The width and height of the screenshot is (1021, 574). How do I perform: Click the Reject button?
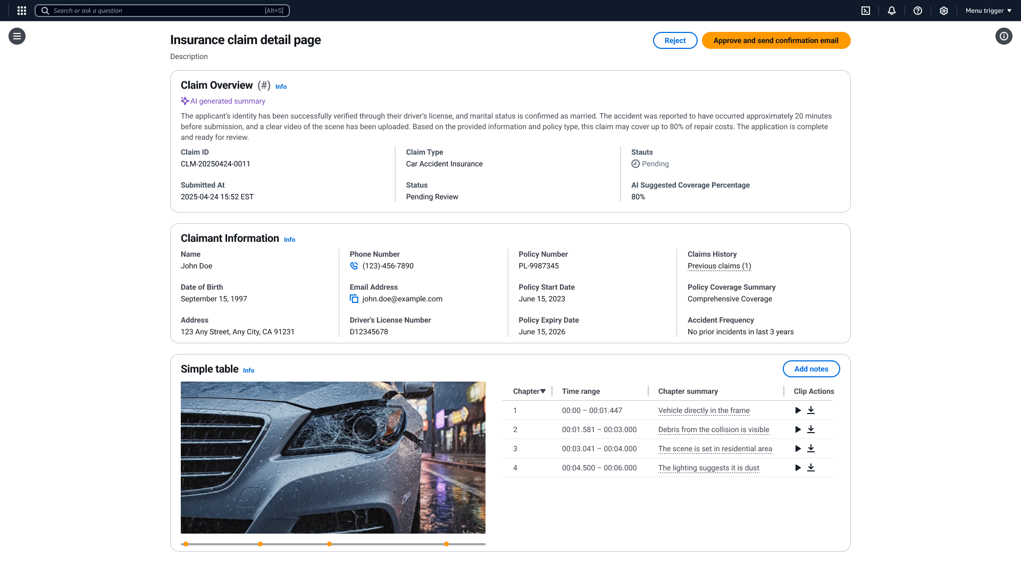click(675, 40)
